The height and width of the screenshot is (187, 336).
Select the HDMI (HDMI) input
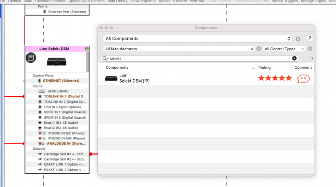click(57, 91)
